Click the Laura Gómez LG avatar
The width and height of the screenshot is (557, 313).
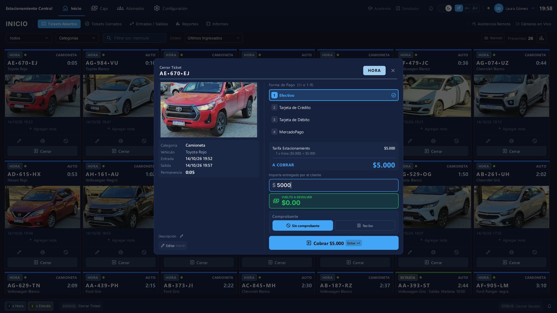coord(499,8)
